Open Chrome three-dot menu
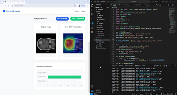 (88, 6)
